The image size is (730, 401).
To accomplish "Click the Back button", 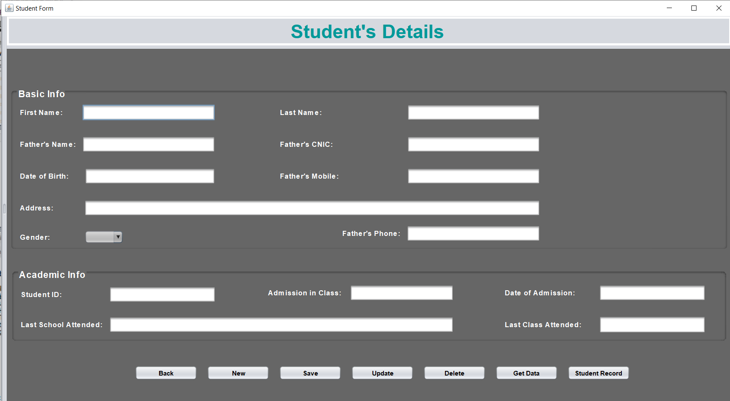I will click(x=166, y=373).
